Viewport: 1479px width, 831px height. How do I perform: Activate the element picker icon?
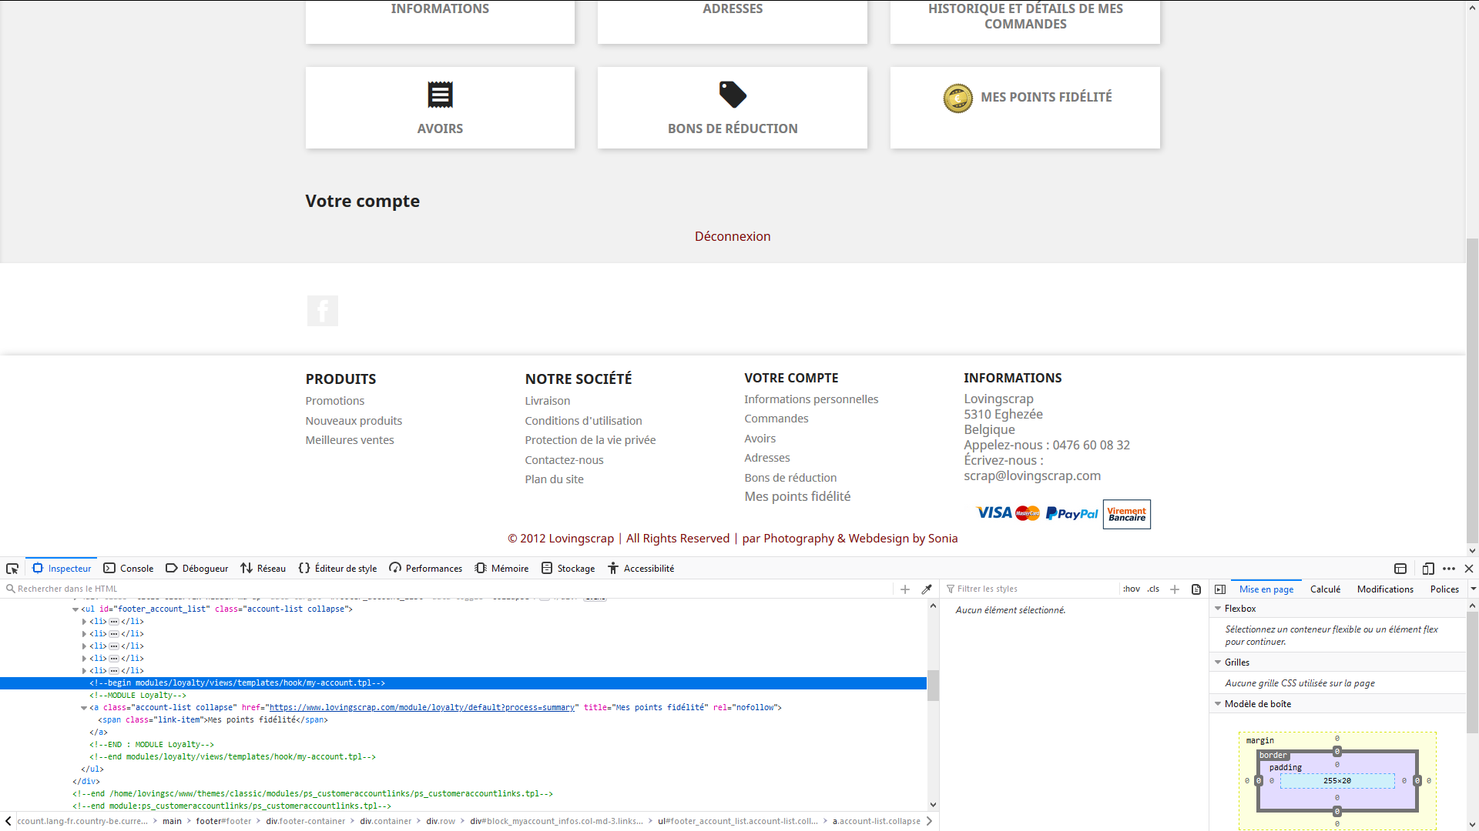click(12, 569)
